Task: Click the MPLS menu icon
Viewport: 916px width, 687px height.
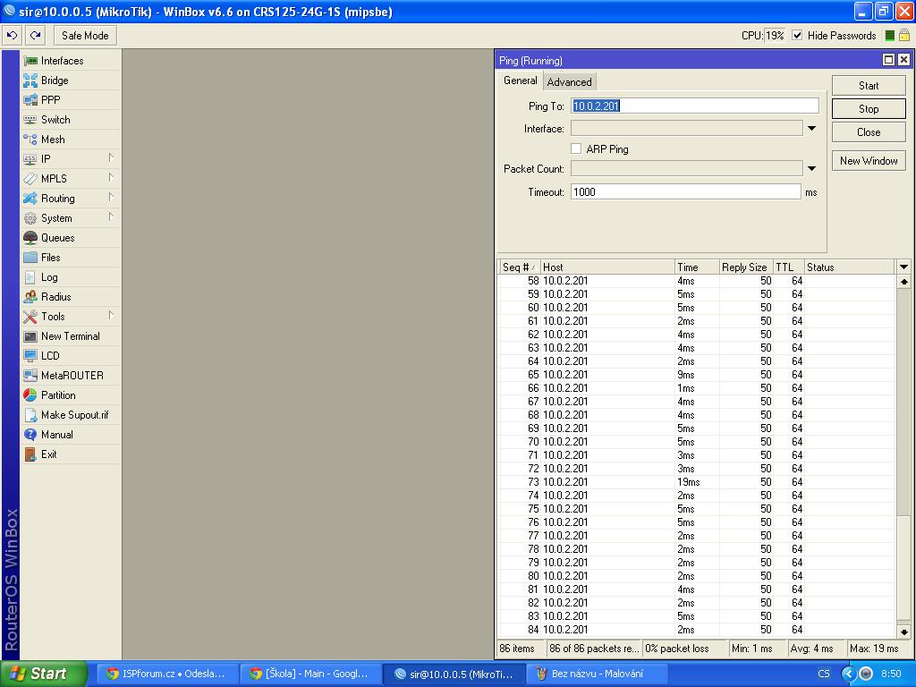Action: 30,179
